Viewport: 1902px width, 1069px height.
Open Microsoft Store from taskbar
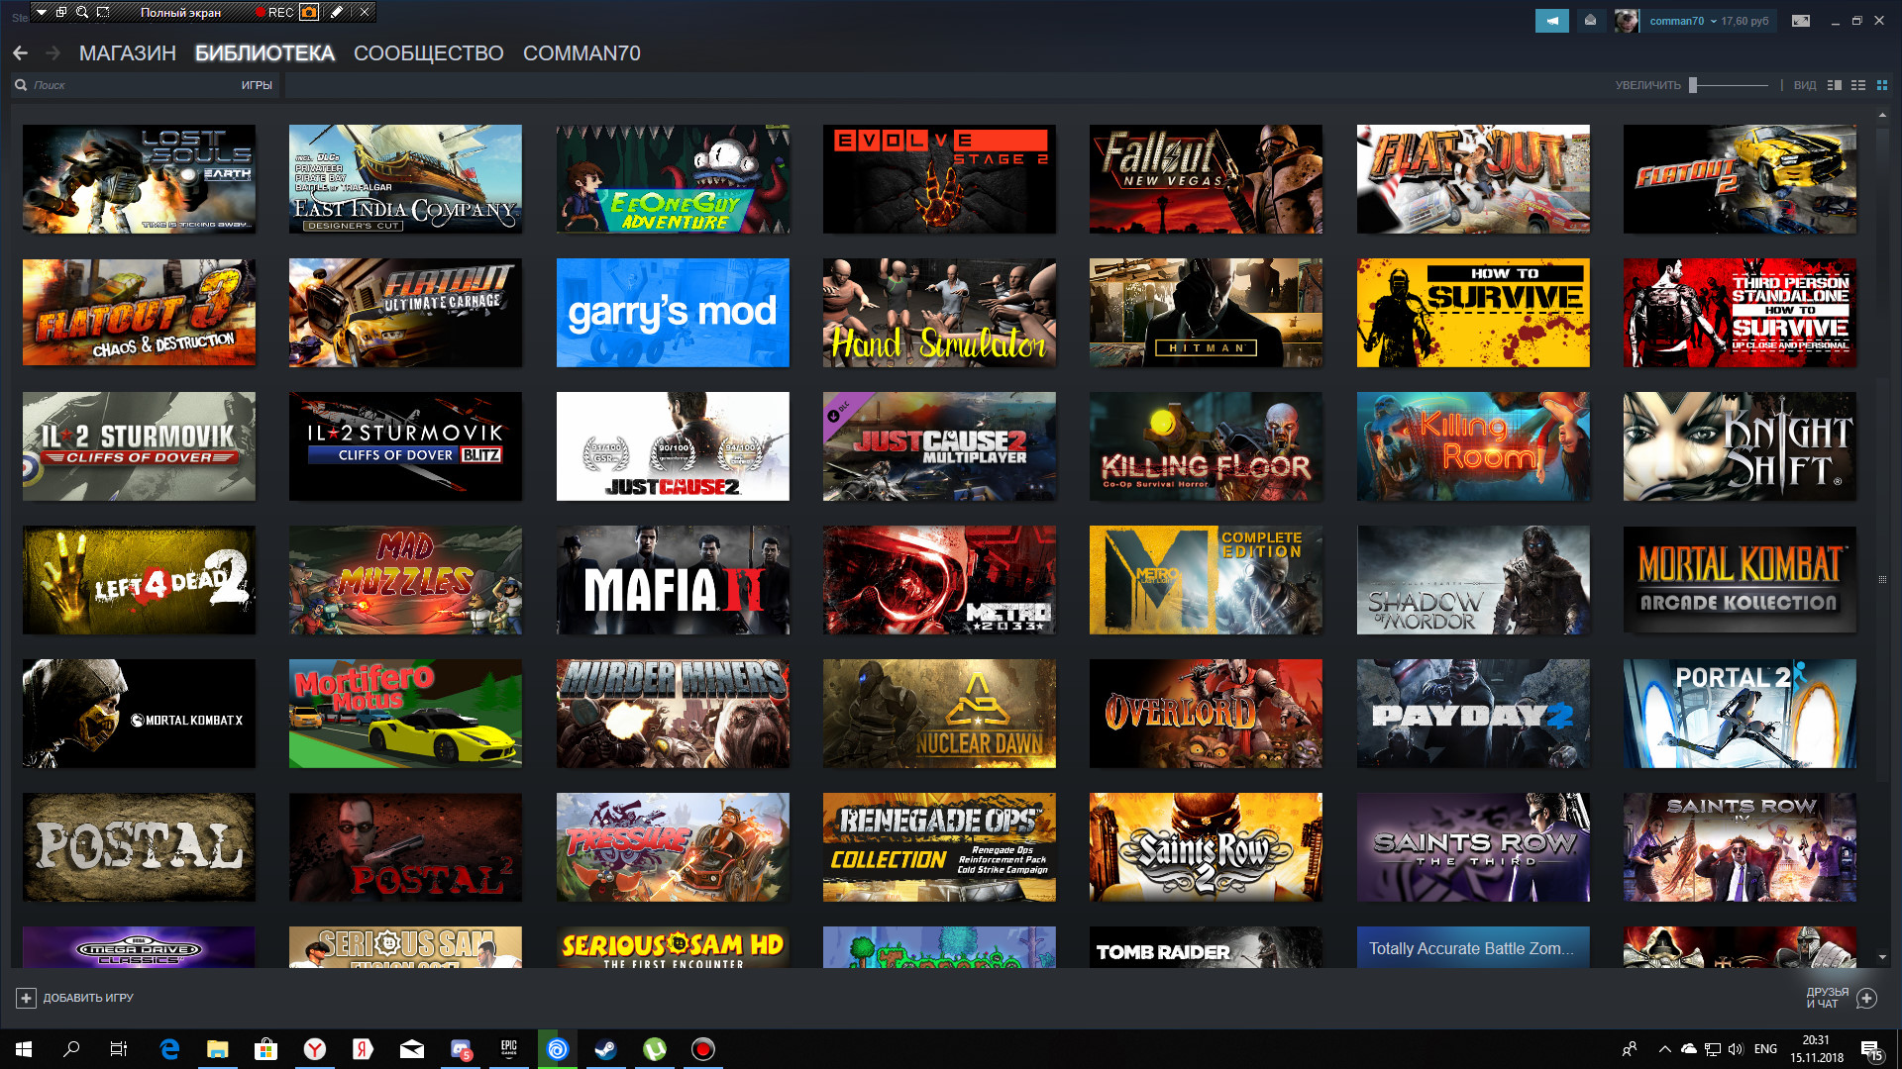point(265,1049)
